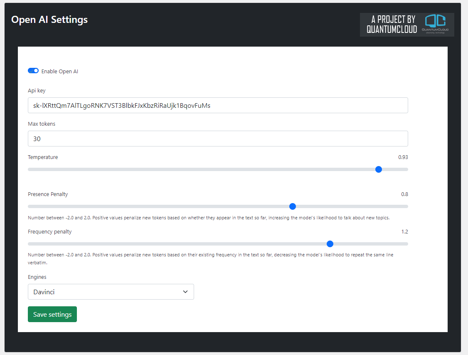Image resolution: width=468 pixels, height=355 pixels.
Task: Click the Open AI Settings heading
Action: (x=49, y=20)
